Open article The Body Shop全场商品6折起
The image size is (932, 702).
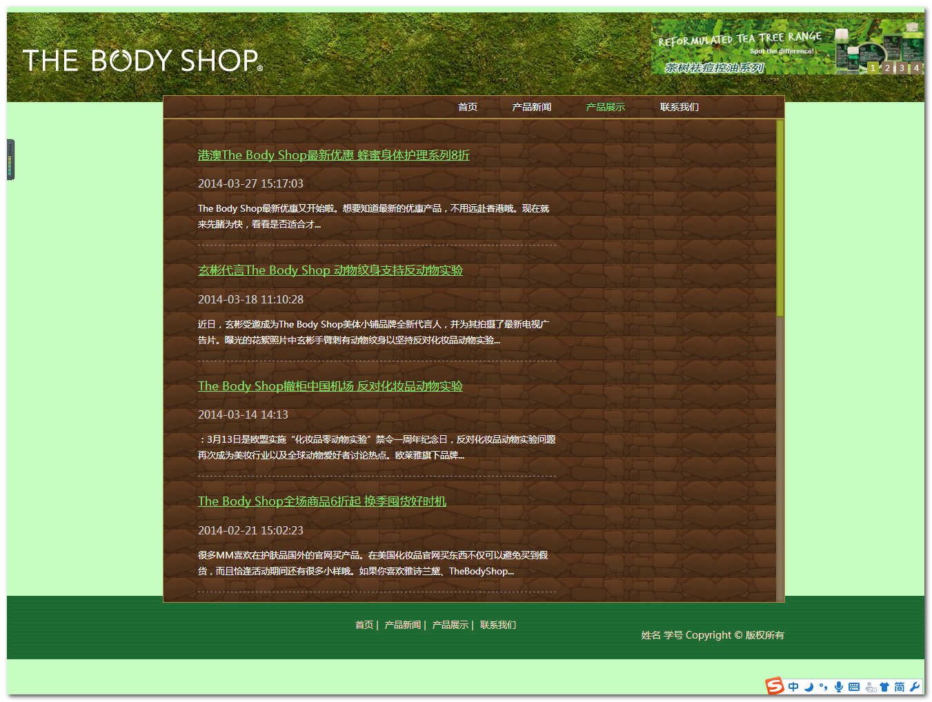(x=322, y=501)
